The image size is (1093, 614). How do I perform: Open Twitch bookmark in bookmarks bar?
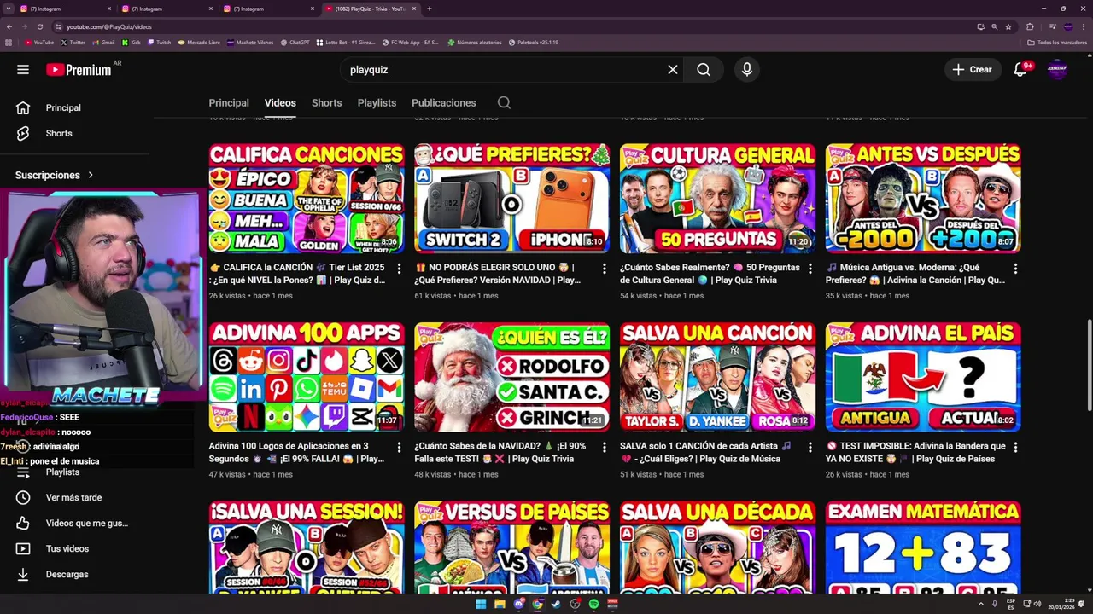tap(159, 42)
